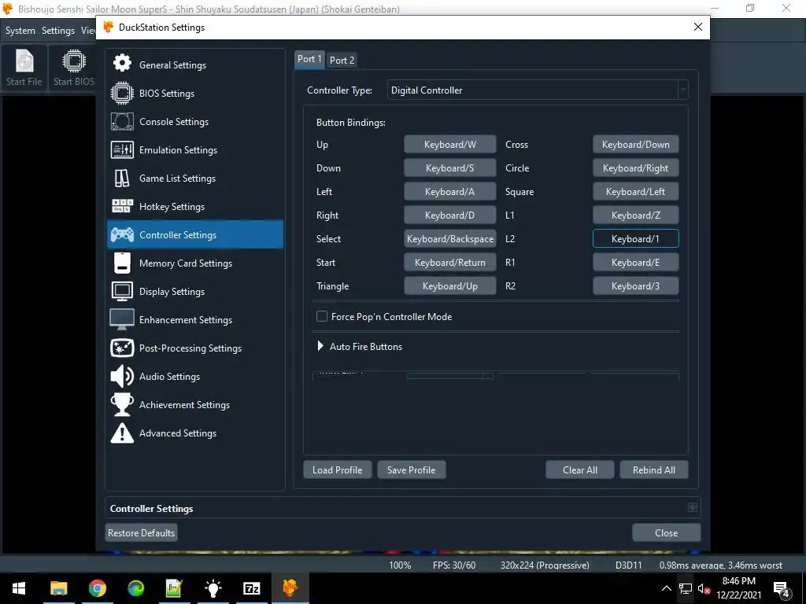This screenshot has width=806, height=604.
Task: Click Close button at bottom
Action: point(666,532)
